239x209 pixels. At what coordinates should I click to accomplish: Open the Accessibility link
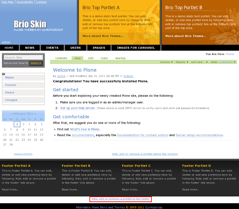pyautogui.click(x=25, y=2)
